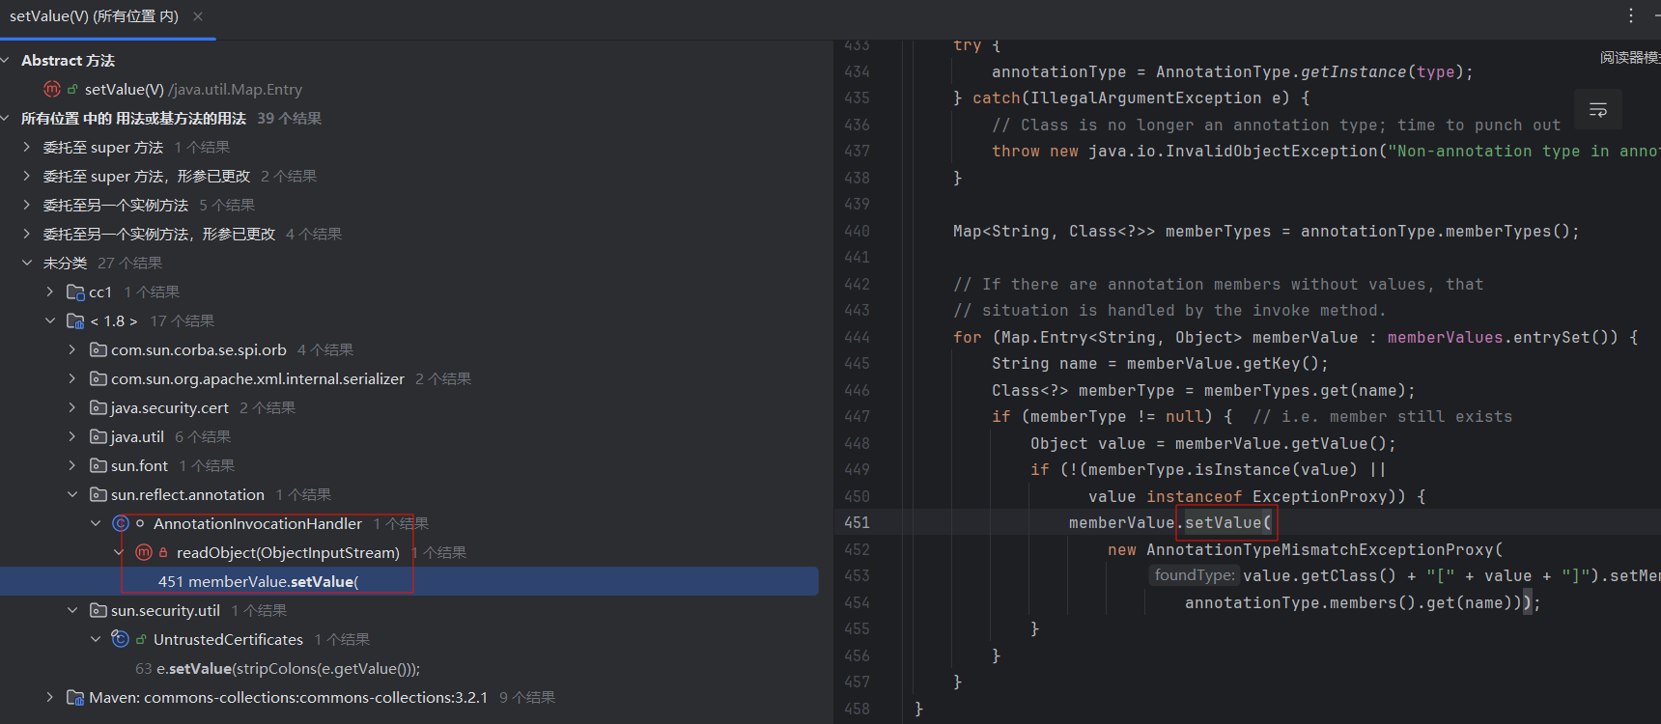Expand the java.security.cert package node
This screenshot has height=724, width=1661.
[x=72, y=407]
